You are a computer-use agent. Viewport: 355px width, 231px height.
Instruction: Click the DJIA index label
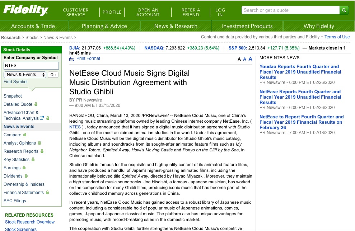pyautogui.click(x=75, y=48)
